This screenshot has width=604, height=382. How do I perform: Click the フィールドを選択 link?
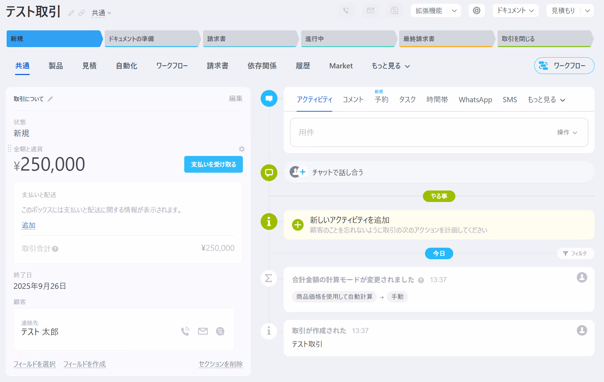pos(35,364)
